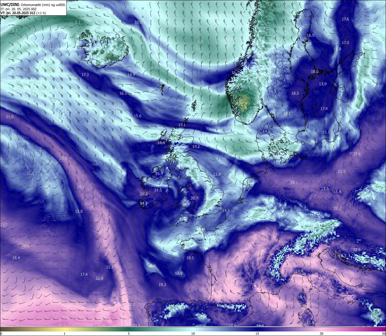This screenshot has height=336, width=386.
Task: Click the 16.4 value over Ireland
Action: pyautogui.click(x=159, y=174)
